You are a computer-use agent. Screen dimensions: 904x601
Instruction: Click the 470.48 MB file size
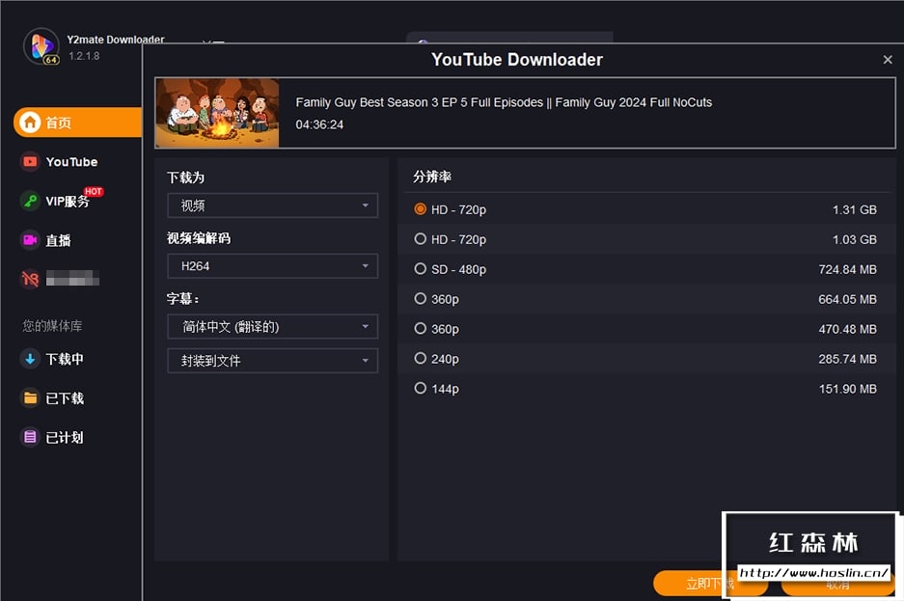click(x=847, y=329)
